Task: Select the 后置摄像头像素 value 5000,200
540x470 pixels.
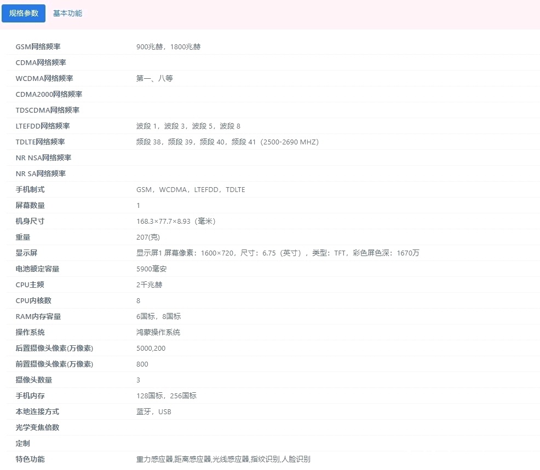Action: click(x=151, y=348)
